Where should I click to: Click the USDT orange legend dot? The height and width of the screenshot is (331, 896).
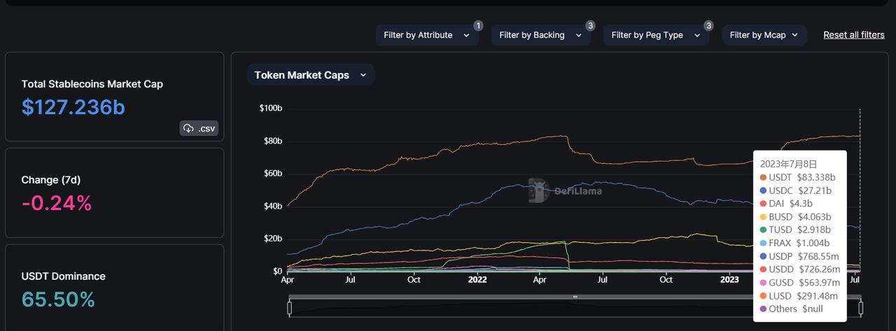(x=764, y=177)
